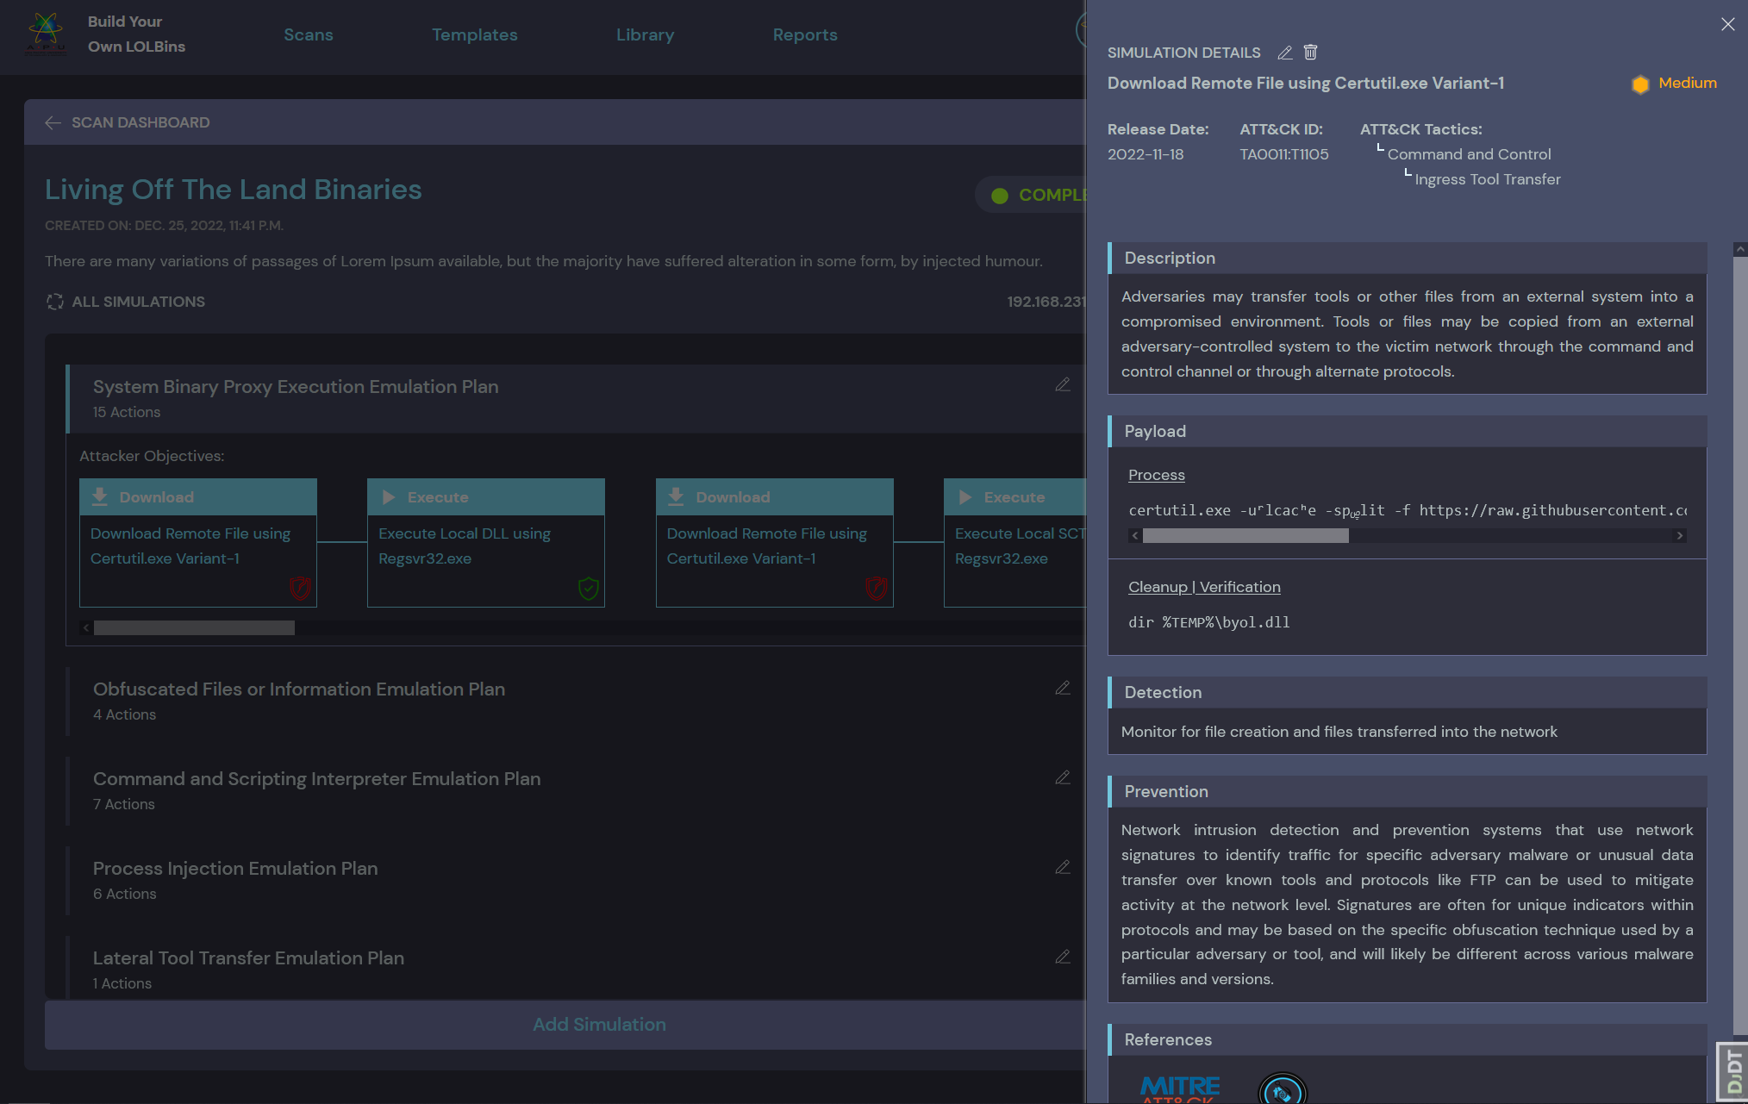Edit Obfuscated Files plan pencil icon
The width and height of the screenshot is (1748, 1104).
click(x=1063, y=688)
